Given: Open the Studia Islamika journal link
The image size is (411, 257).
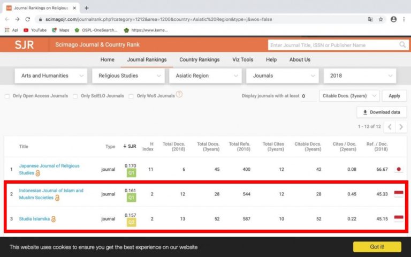Looking at the screenshot, I should 34,219.
